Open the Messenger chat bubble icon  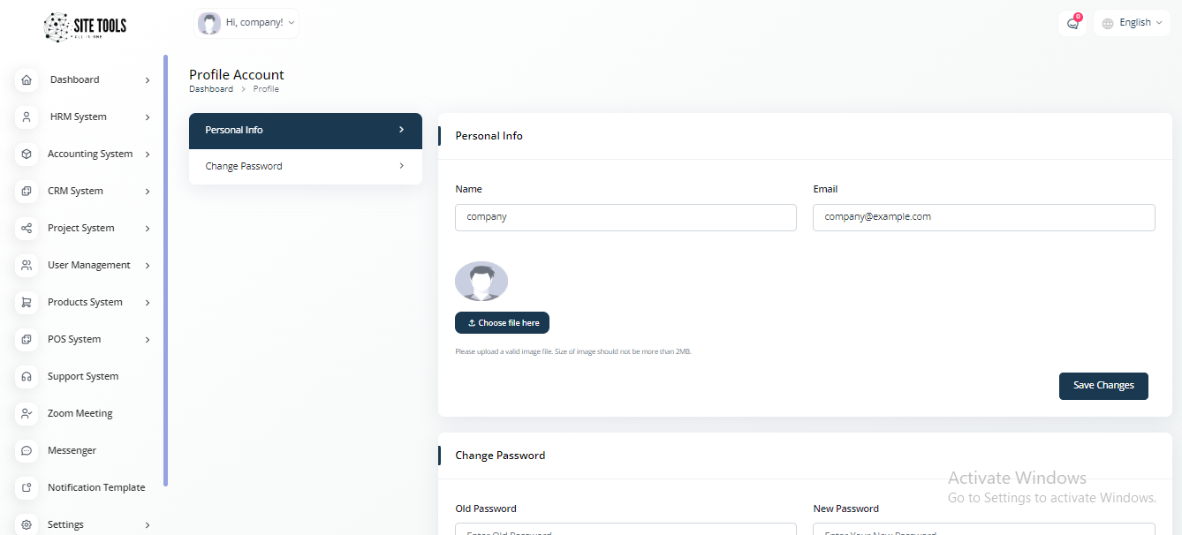(27, 451)
